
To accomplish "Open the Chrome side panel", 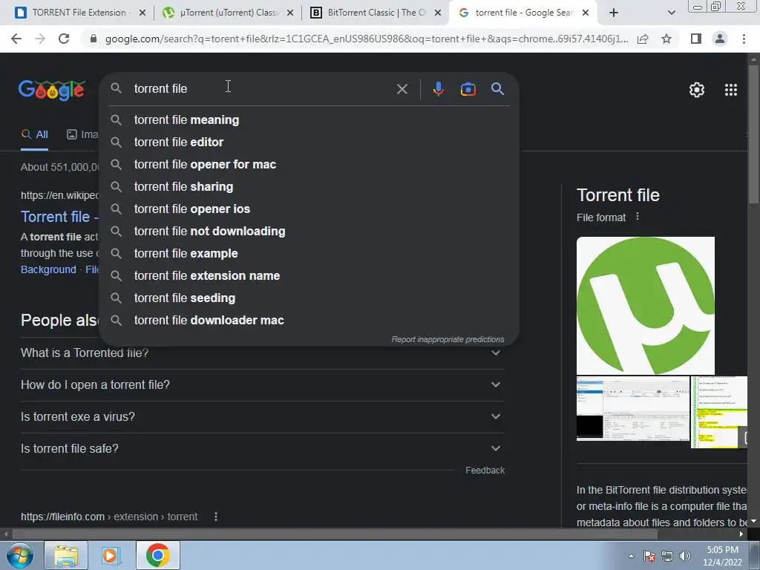I will tap(696, 39).
